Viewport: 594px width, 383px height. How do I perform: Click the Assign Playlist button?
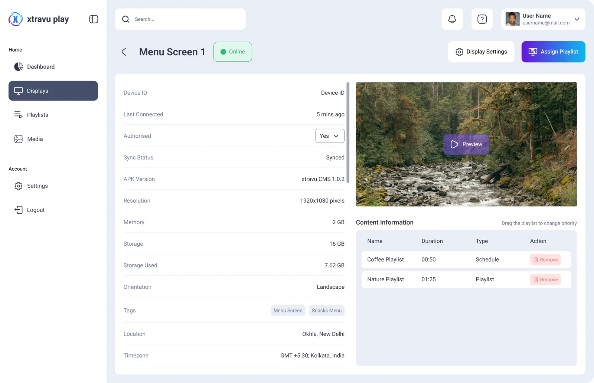[x=553, y=52]
